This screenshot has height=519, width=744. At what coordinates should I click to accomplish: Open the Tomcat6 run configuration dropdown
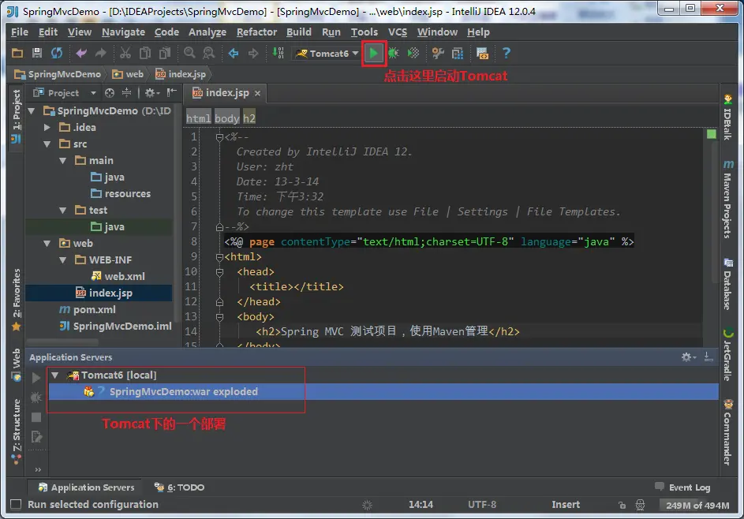tap(327, 53)
